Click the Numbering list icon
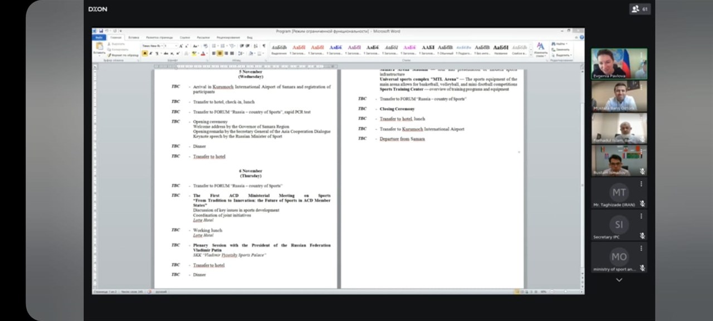Screen dimensions: 713x321 click(223, 46)
